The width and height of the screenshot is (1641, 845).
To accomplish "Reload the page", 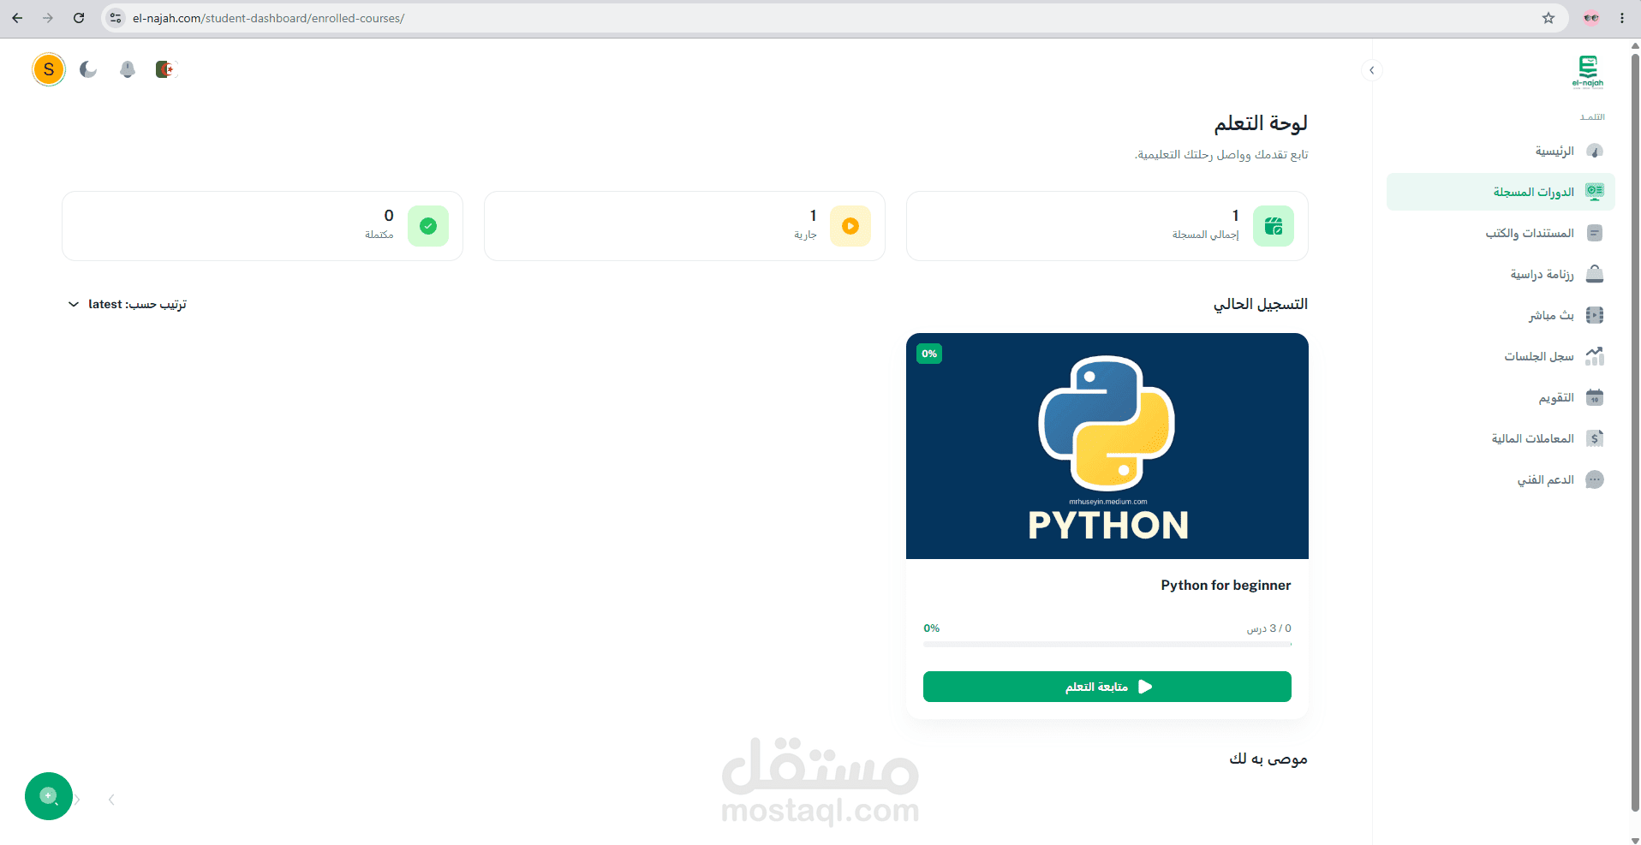I will [x=79, y=18].
